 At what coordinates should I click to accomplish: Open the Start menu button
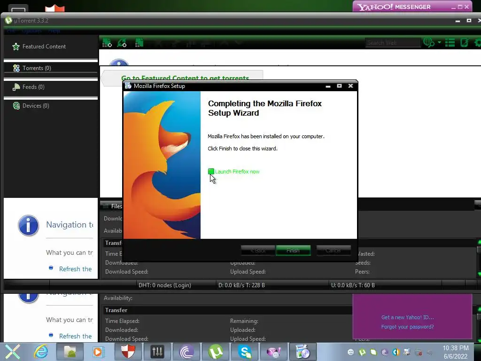click(x=13, y=352)
